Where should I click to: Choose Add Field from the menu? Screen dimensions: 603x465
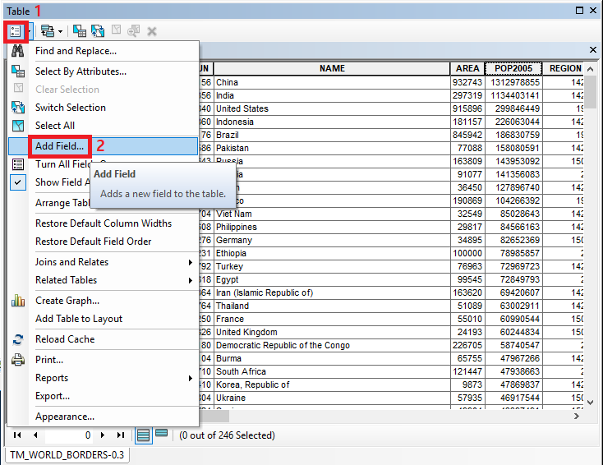[x=59, y=145]
